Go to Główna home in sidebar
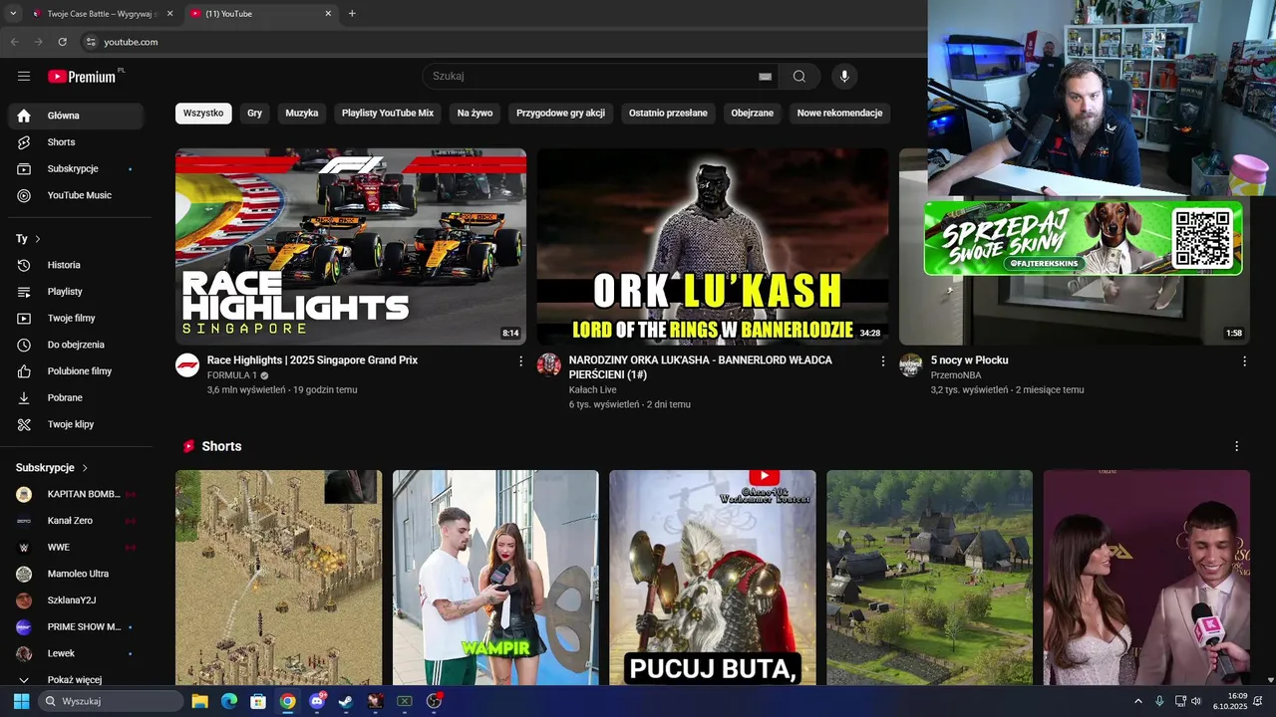The image size is (1276, 717). coord(76,116)
